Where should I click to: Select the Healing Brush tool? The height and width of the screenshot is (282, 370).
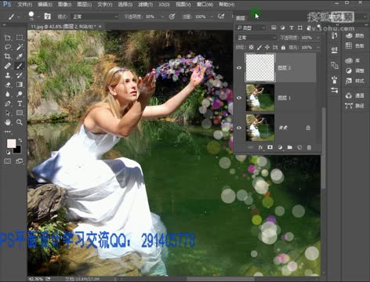pos(8,66)
